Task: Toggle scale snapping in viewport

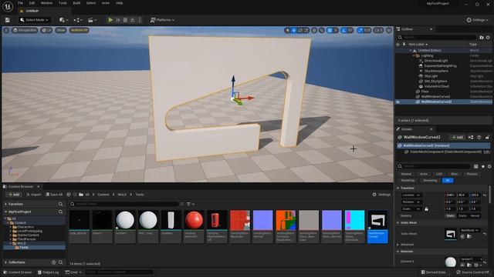Action: point(360,30)
